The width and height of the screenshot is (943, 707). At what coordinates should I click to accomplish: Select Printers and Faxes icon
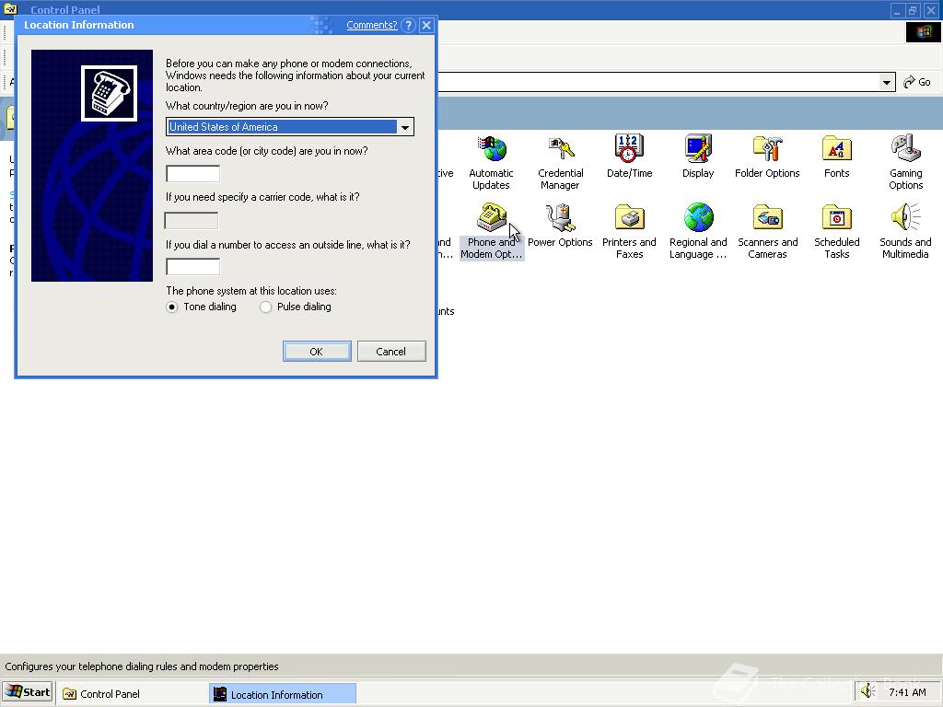(x=629, y=231)
